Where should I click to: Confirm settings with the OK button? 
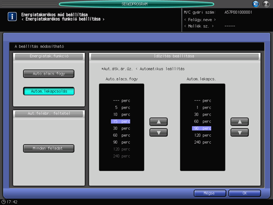[x=244, y=193]
